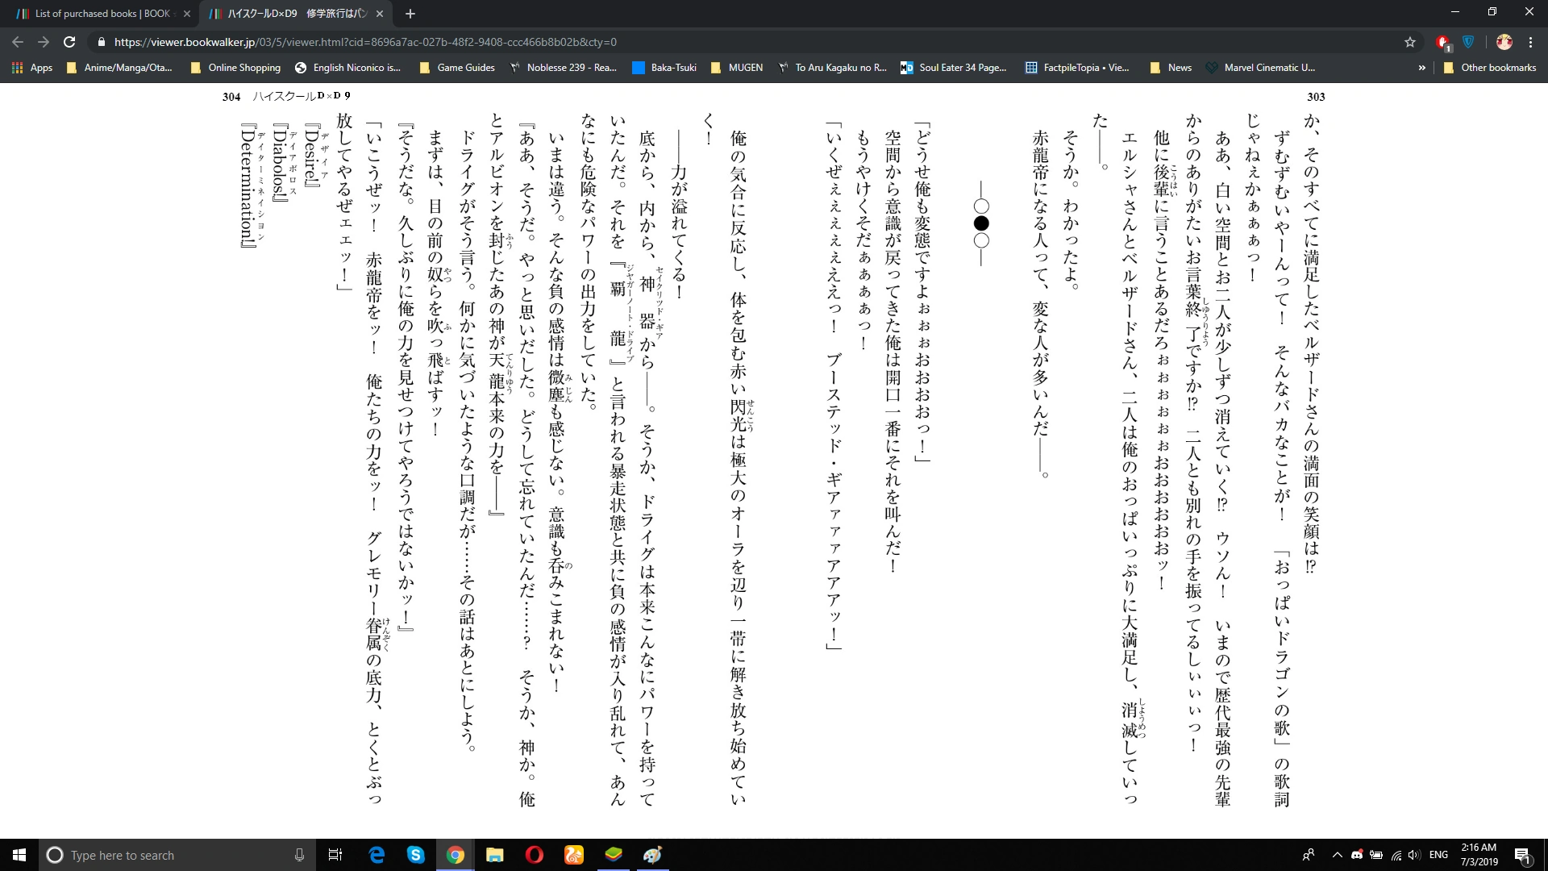Viewport: 1548px width, 871px height.
Task: Open the Wi-Fi network tray icon
Action: 1396,855
